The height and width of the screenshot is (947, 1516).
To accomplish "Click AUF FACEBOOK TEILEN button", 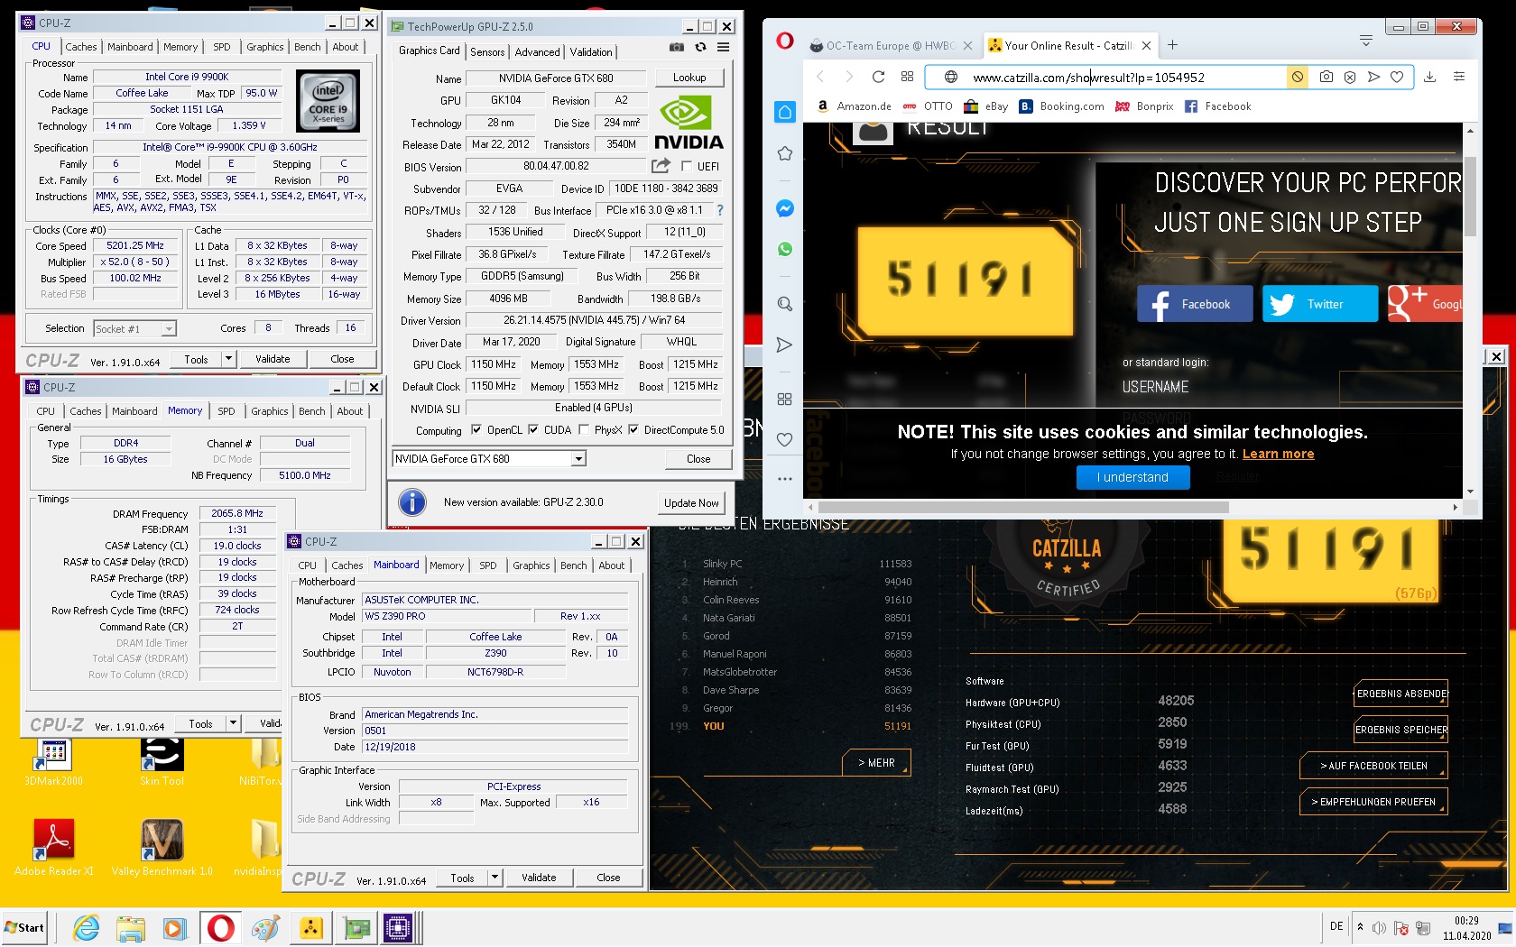I will 1373,766.
